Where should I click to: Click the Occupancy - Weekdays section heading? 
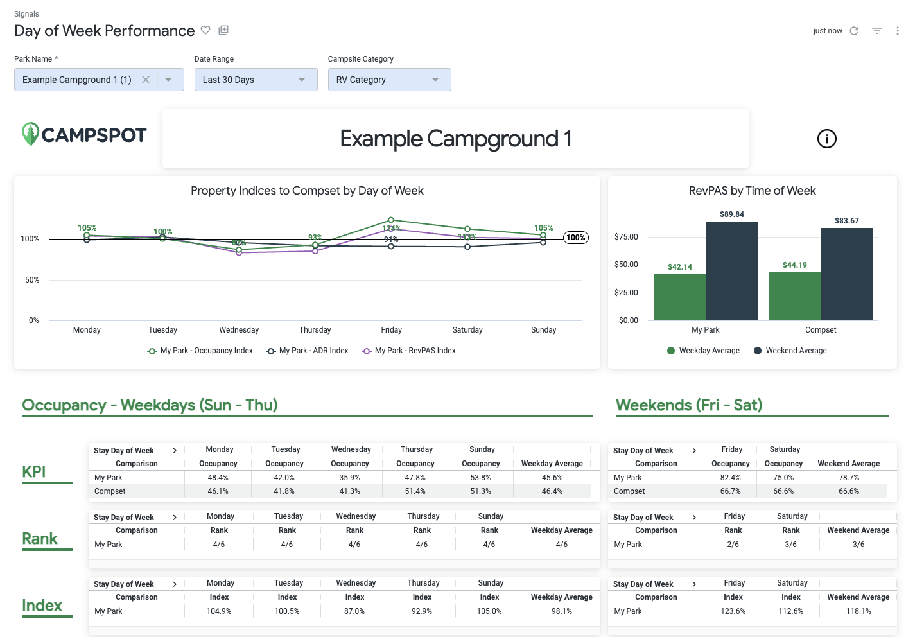click(150, 405)
